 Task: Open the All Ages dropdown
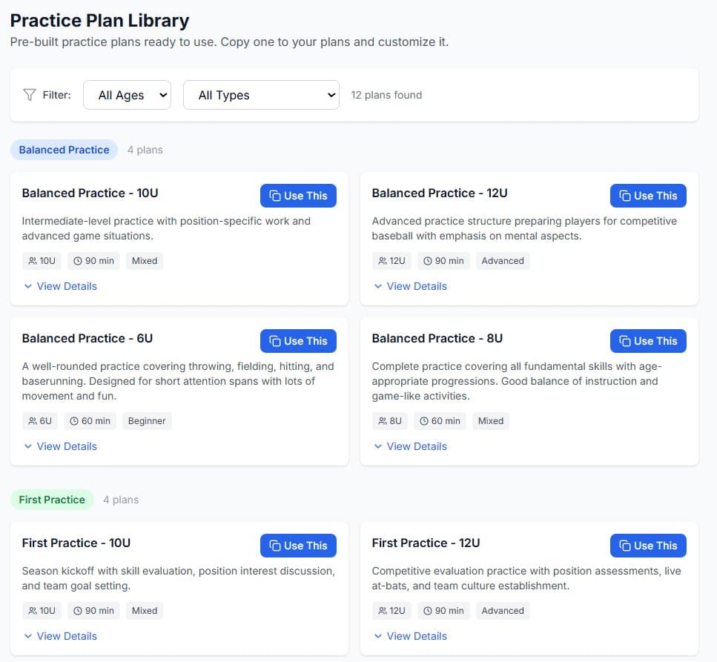click(127, 94)
